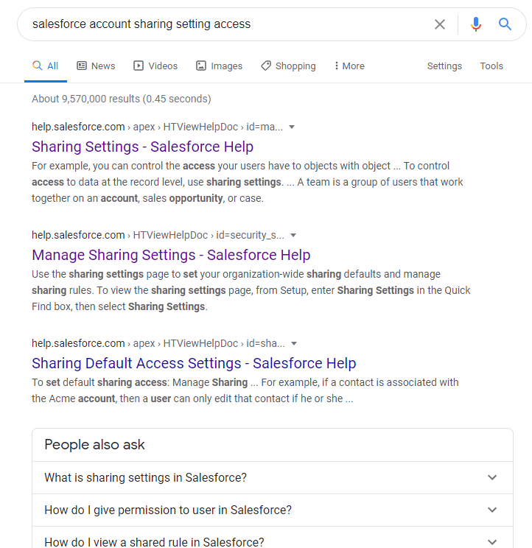This screenshot has width=532, height=548.
Task: Open dropdown arrow beside id=ma... URL
Action: [x=292, y=127]
